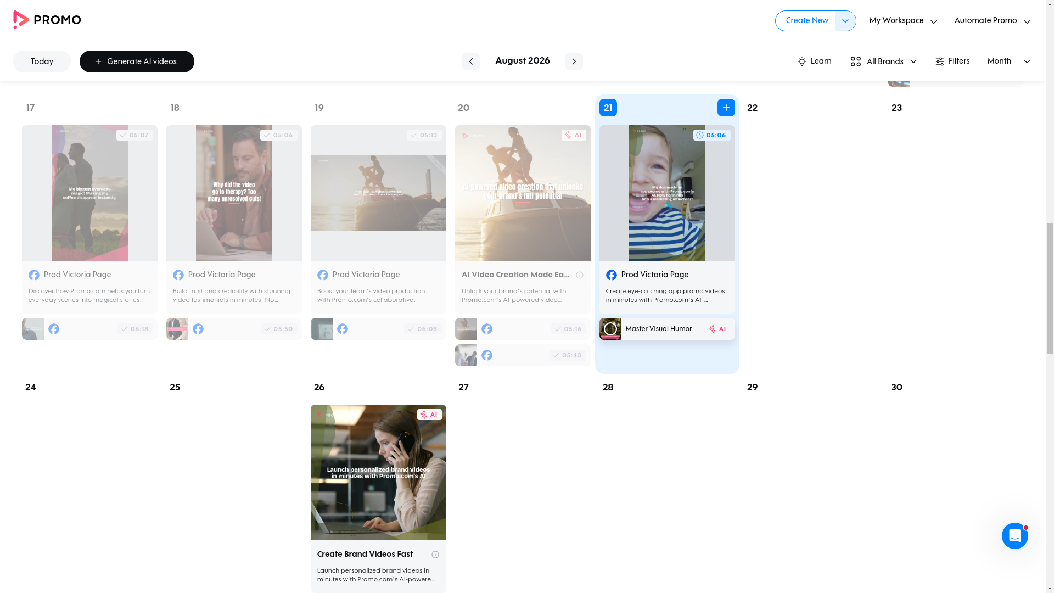Select the highlighted day number 21
This screenshot has width=1054, height=593.
[608, 108]
